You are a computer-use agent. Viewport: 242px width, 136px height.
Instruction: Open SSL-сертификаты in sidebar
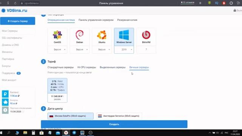click(12, 38)
